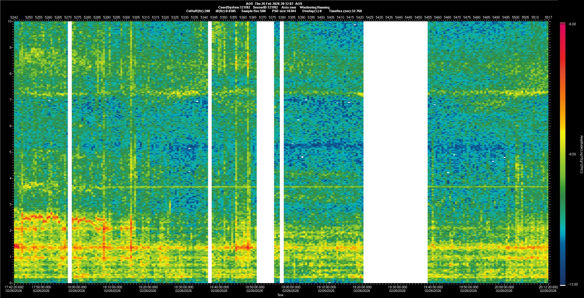Select top axis tick label 5345
Viewport: 584px width, 298px height.
(214, 18)
